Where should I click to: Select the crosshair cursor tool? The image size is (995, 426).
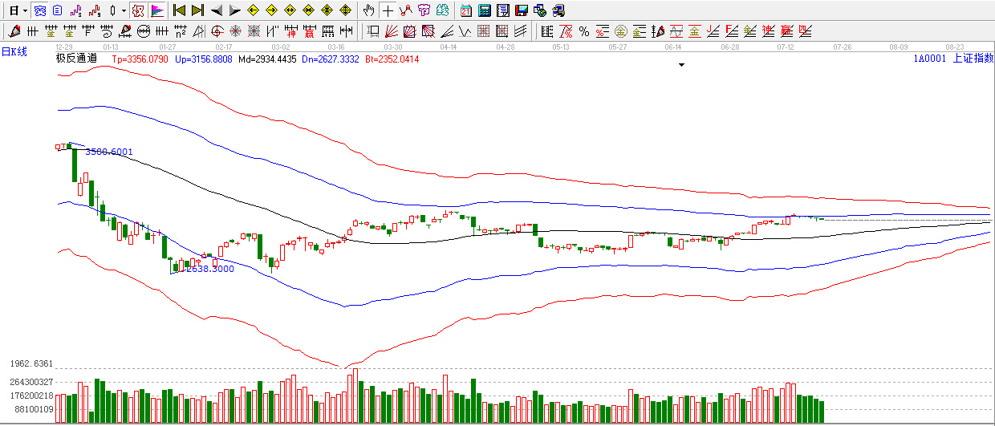[388, 10]
